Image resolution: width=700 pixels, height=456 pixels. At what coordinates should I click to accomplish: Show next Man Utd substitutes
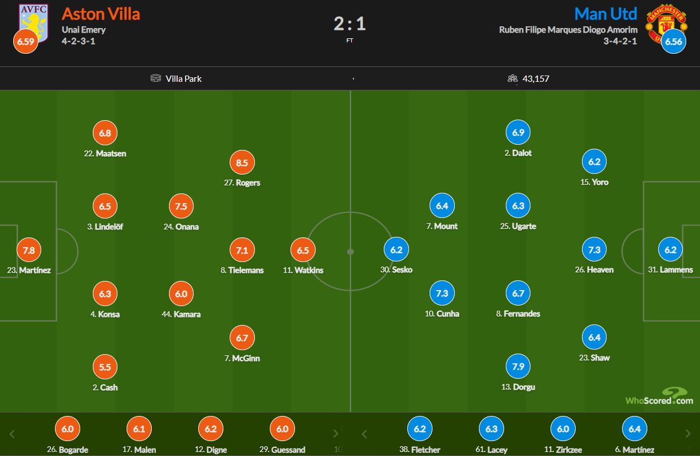point(688,433)
